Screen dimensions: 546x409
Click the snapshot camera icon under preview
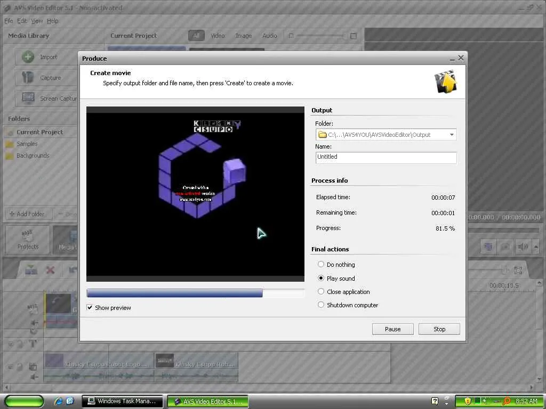coord(505,247)
